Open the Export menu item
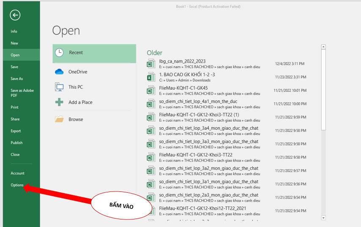The height and width of the screenshot is (227, 361). tap(16, 131)
